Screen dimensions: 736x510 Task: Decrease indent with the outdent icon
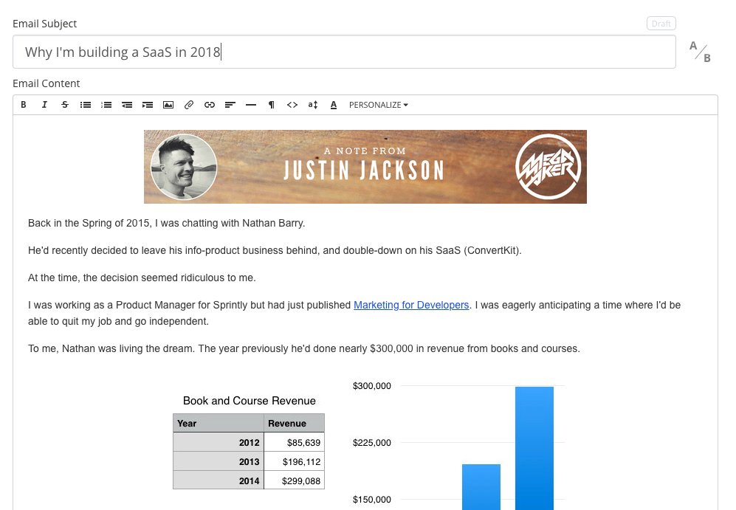127,105
